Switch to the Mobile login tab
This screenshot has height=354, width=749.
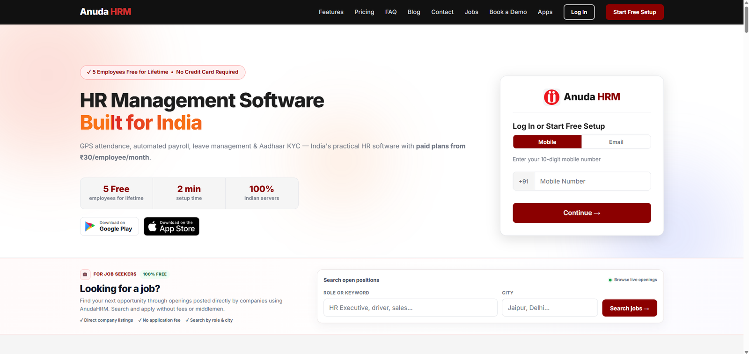coord(547,142)
